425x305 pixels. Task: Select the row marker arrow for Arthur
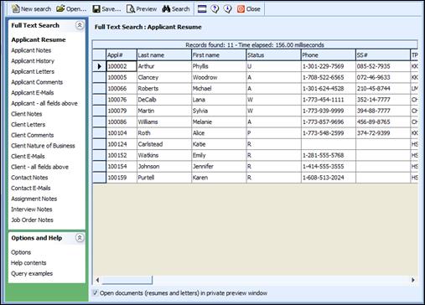(x=99, y=66)
